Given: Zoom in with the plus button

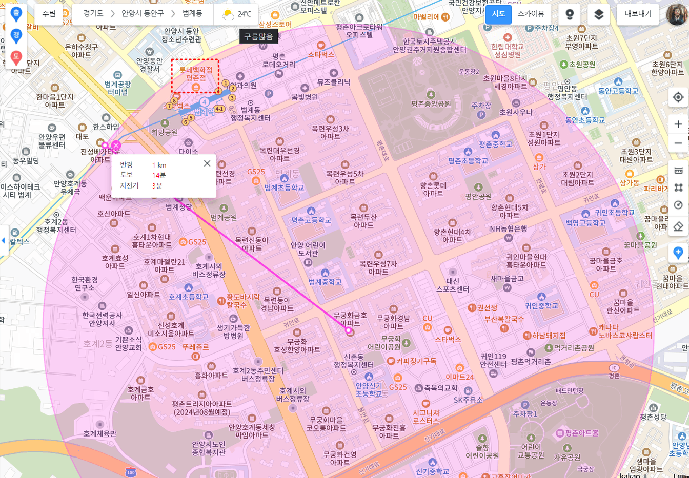Looking at the screenshot, I should point(678,124).
